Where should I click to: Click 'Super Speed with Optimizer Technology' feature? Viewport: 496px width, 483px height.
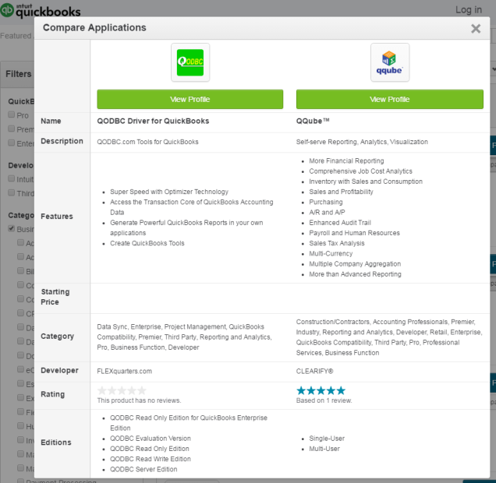(169, 192)
